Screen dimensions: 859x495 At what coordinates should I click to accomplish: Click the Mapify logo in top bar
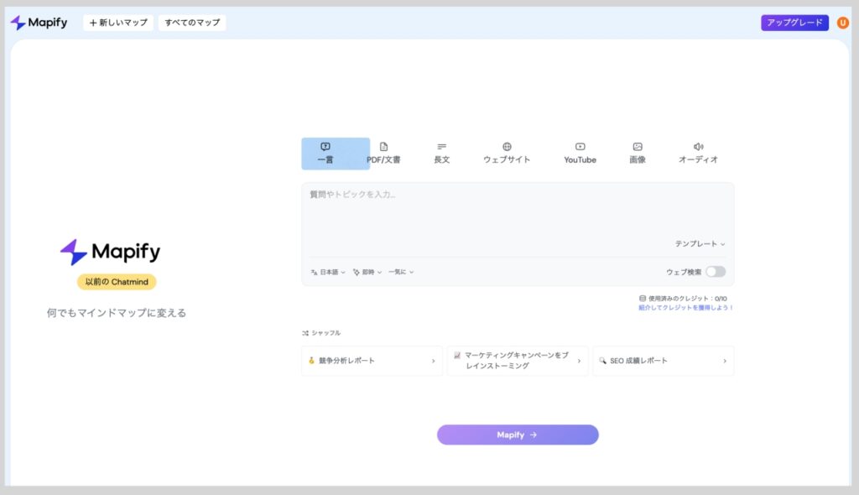[x=39, y=23]
